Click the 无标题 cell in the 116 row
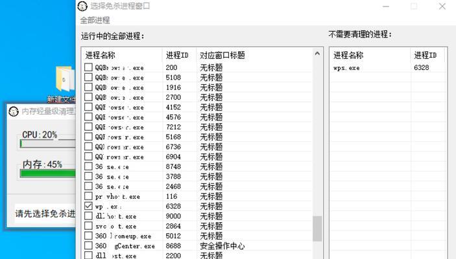 click(211, 196)
